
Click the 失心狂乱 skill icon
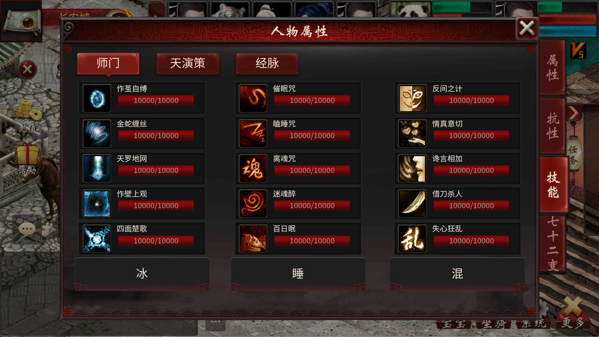tap(412, 239)
